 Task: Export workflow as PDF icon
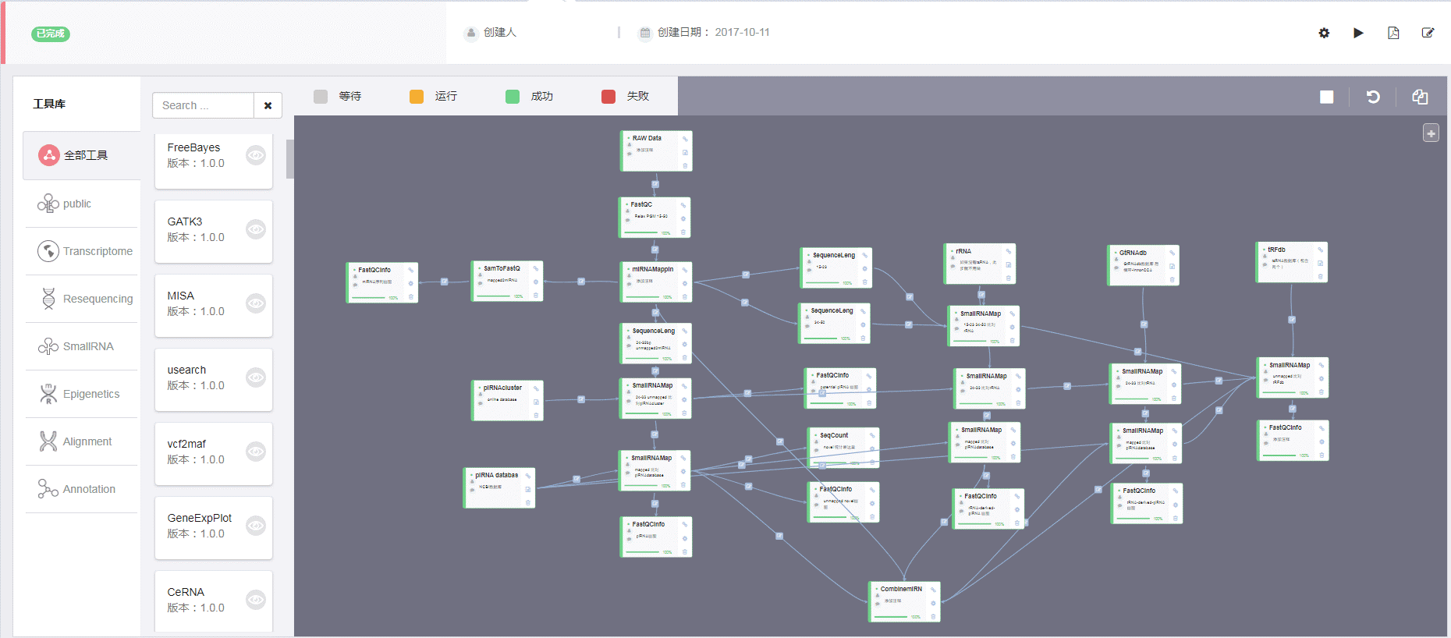pyautogui.click(x=1393, y=33)
